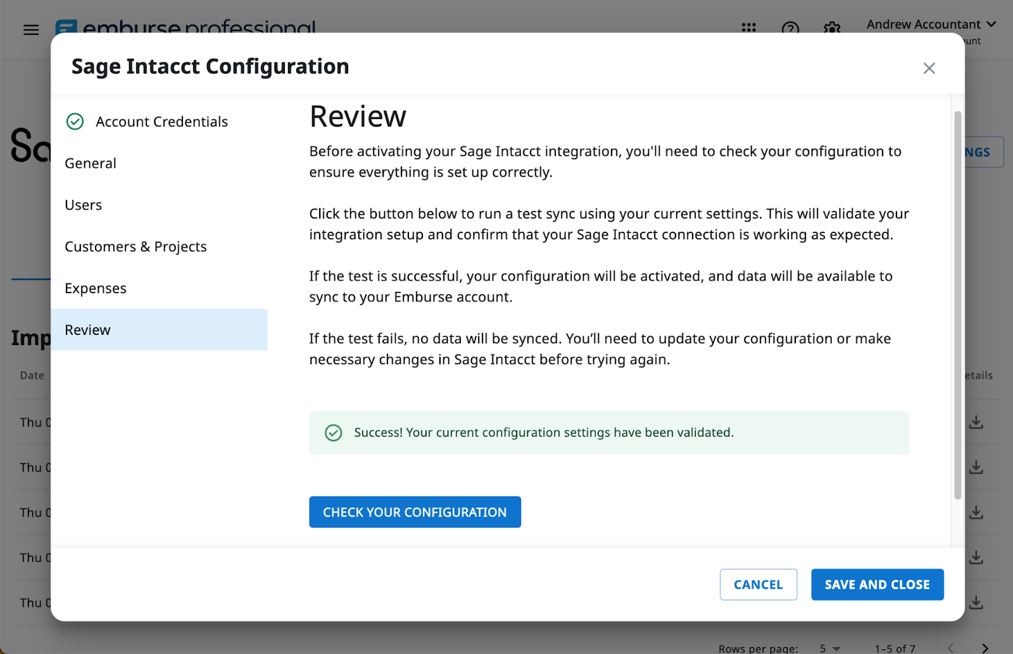The height and width of the screenshot is (654, 1013).
Task: Click the success validation message text
Action: pos(544,432)
